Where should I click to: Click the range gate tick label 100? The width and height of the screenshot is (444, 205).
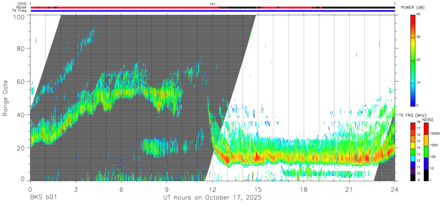(18, 17)
